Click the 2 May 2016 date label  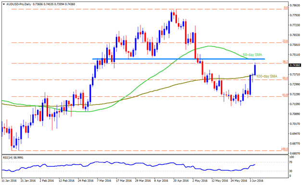click(200, 181)
